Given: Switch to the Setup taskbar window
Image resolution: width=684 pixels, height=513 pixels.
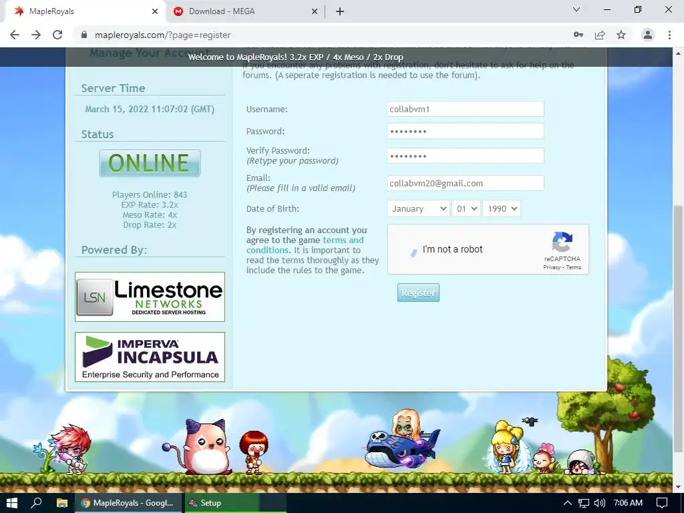Looking at the screenshot, I should 236,503.
